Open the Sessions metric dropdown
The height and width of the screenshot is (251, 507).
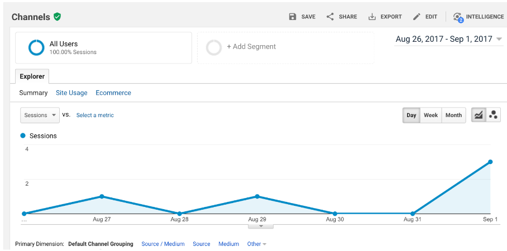pos(40,115)
